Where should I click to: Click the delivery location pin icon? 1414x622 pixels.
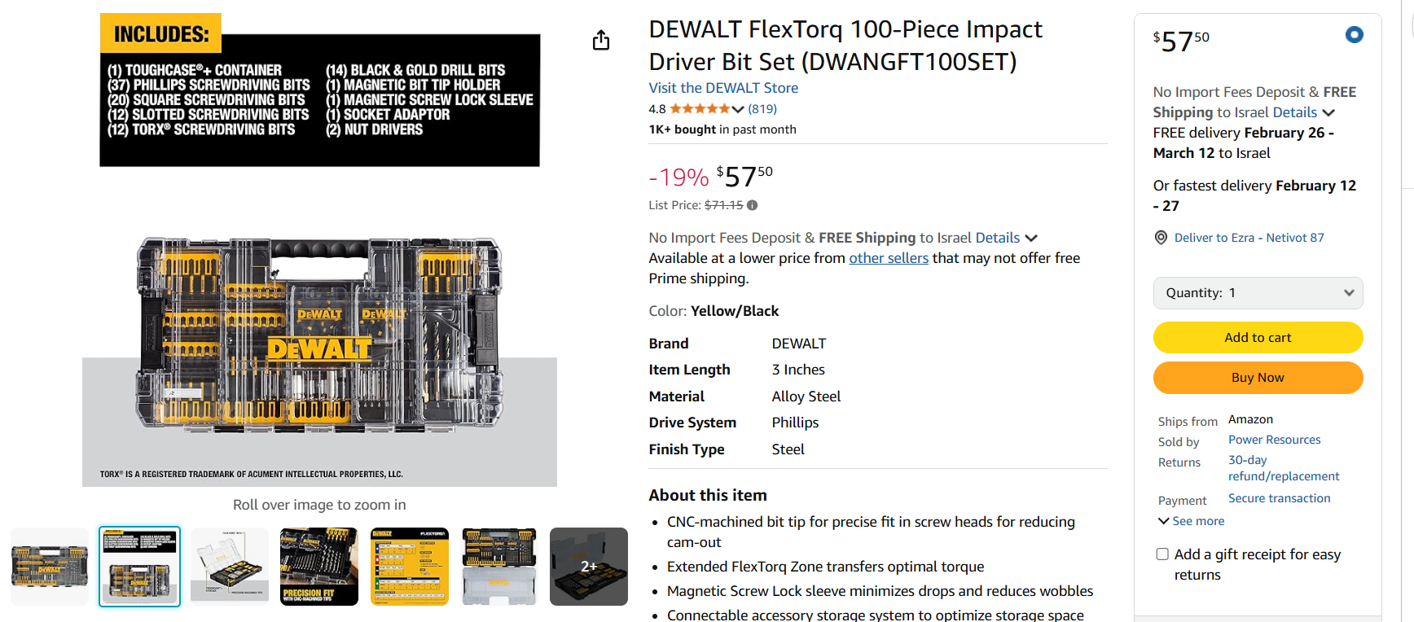(1161, 238)
